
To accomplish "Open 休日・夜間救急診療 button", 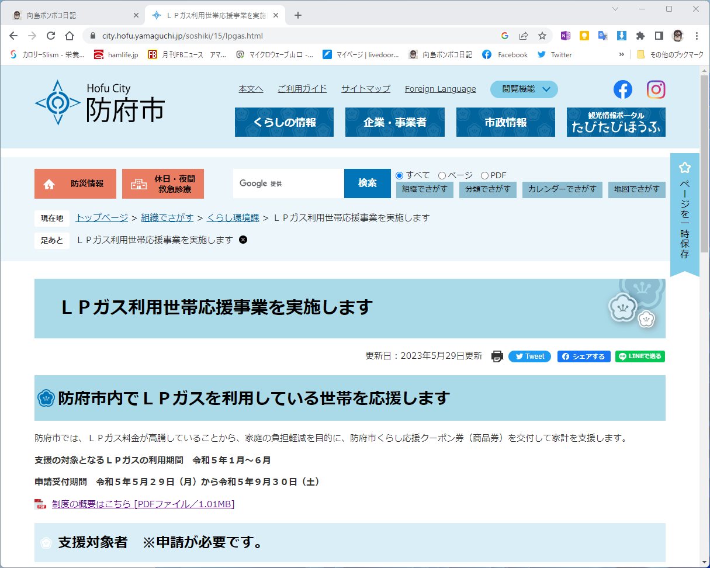I will 163,183.
